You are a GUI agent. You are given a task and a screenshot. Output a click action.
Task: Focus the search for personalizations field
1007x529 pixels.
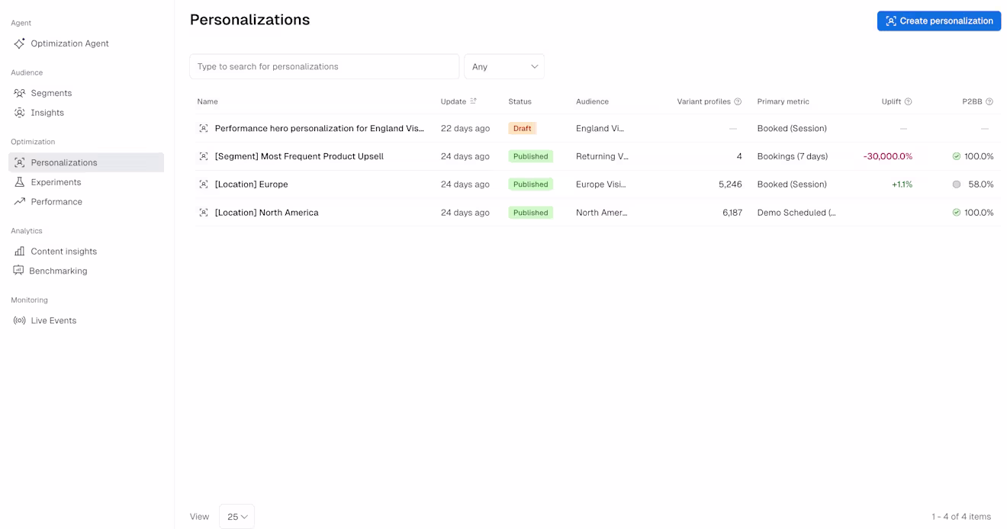click(324, 66)
